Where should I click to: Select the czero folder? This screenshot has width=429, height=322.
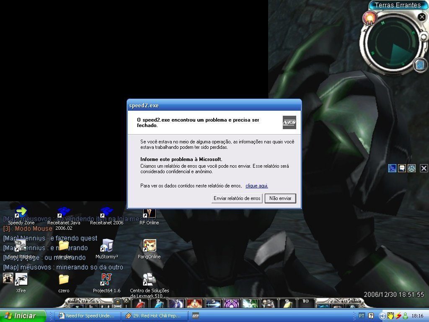64,283
